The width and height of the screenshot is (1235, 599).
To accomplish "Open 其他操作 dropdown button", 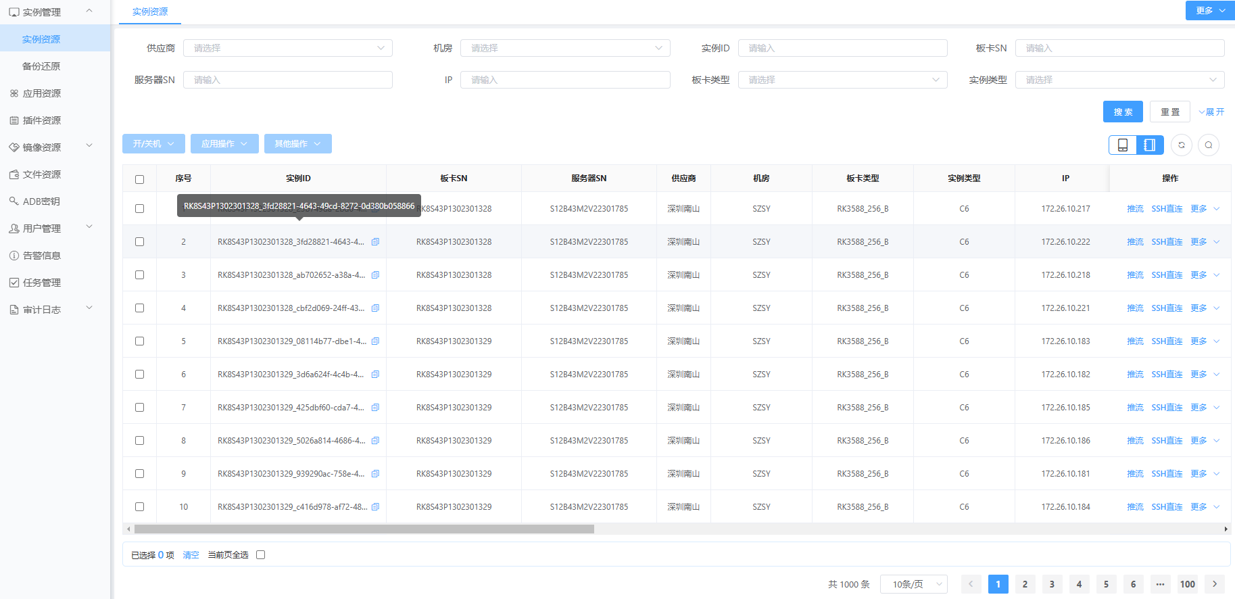I will coord(297,144).
